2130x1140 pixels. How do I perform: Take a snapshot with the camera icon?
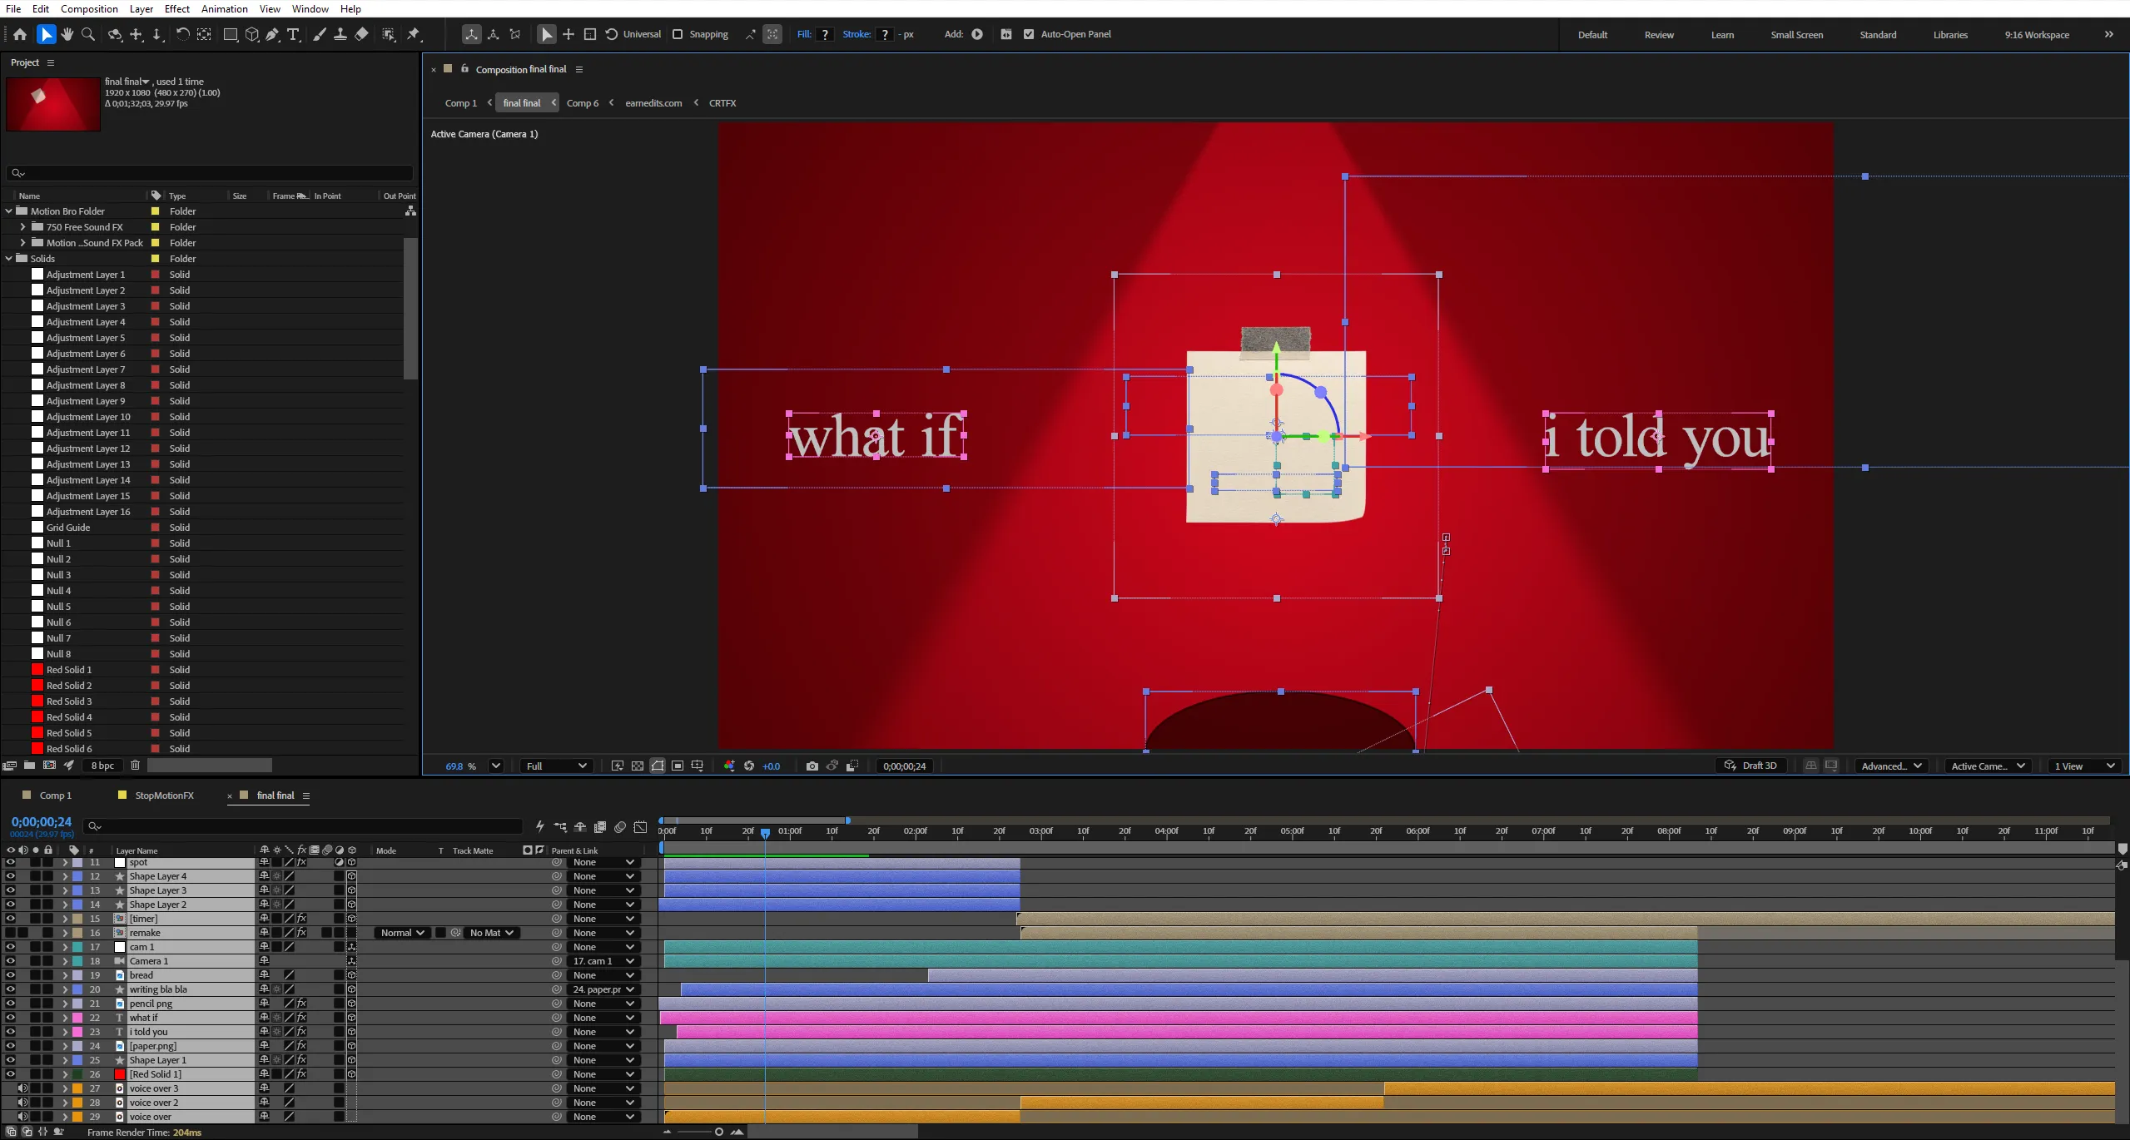click(812, 766)
